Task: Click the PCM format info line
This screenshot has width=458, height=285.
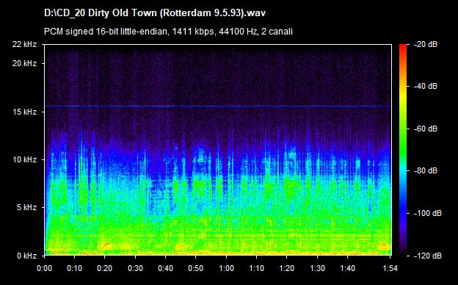Action: (x=168, y=32)
